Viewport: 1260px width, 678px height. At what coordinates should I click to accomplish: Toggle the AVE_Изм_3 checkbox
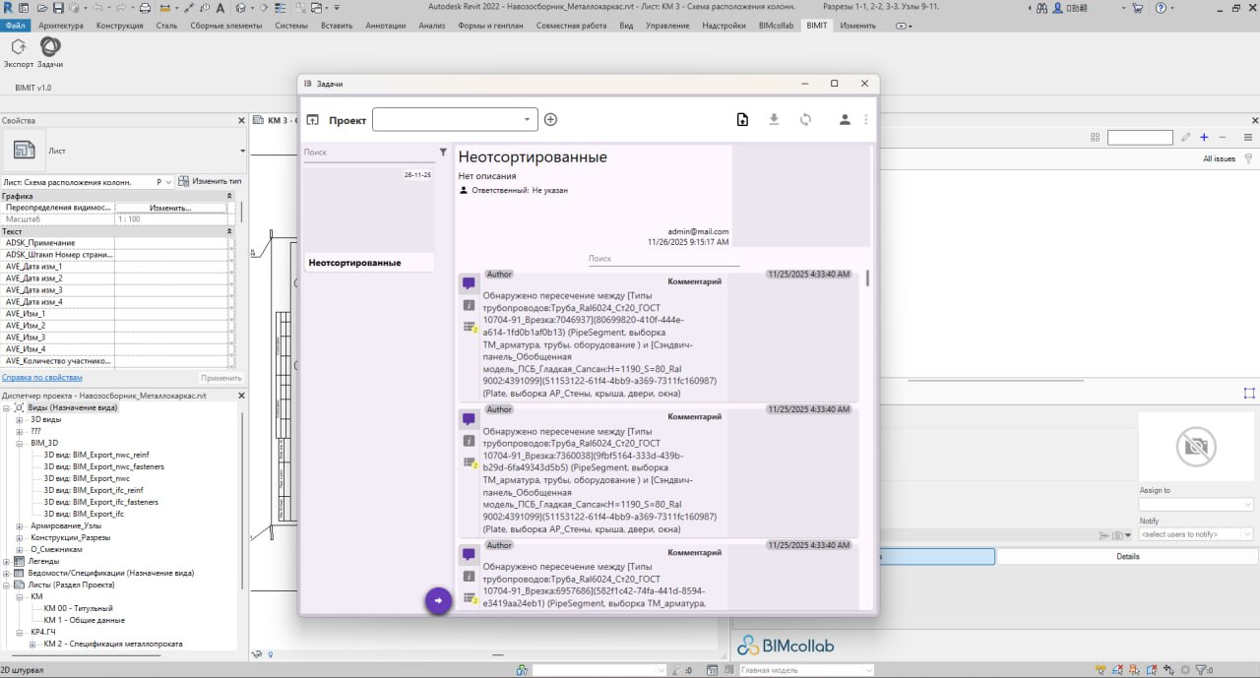[232, 338]
